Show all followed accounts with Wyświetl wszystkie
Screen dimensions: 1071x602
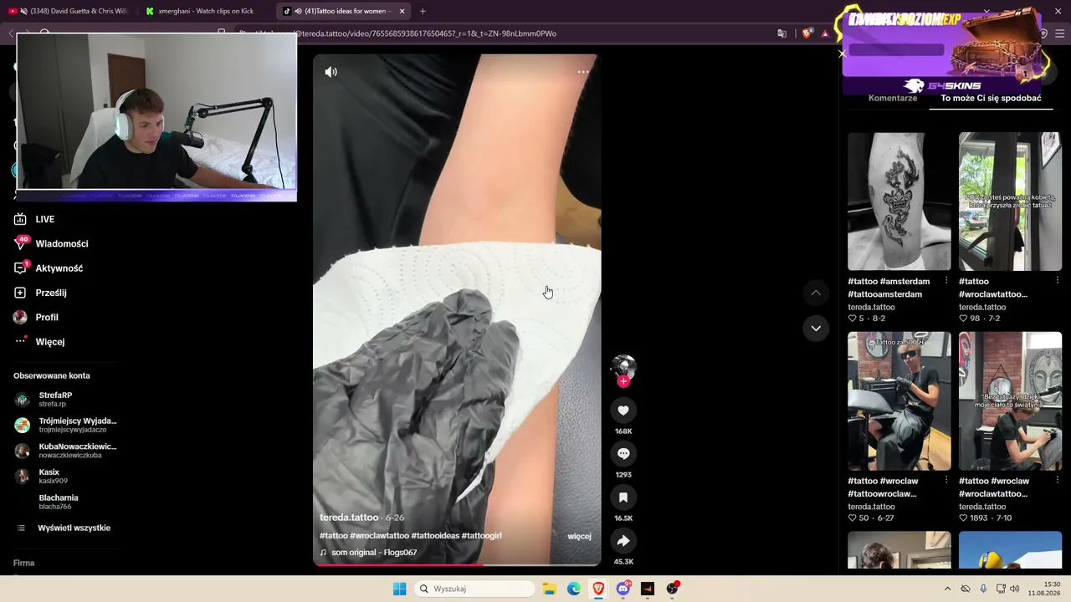pos(74,528)
